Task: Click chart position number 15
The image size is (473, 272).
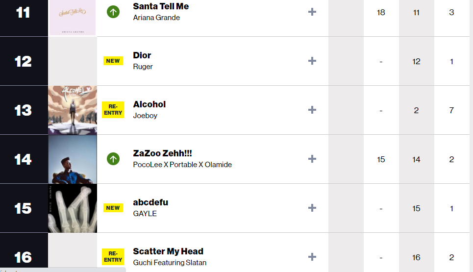Action: [23, 208]
